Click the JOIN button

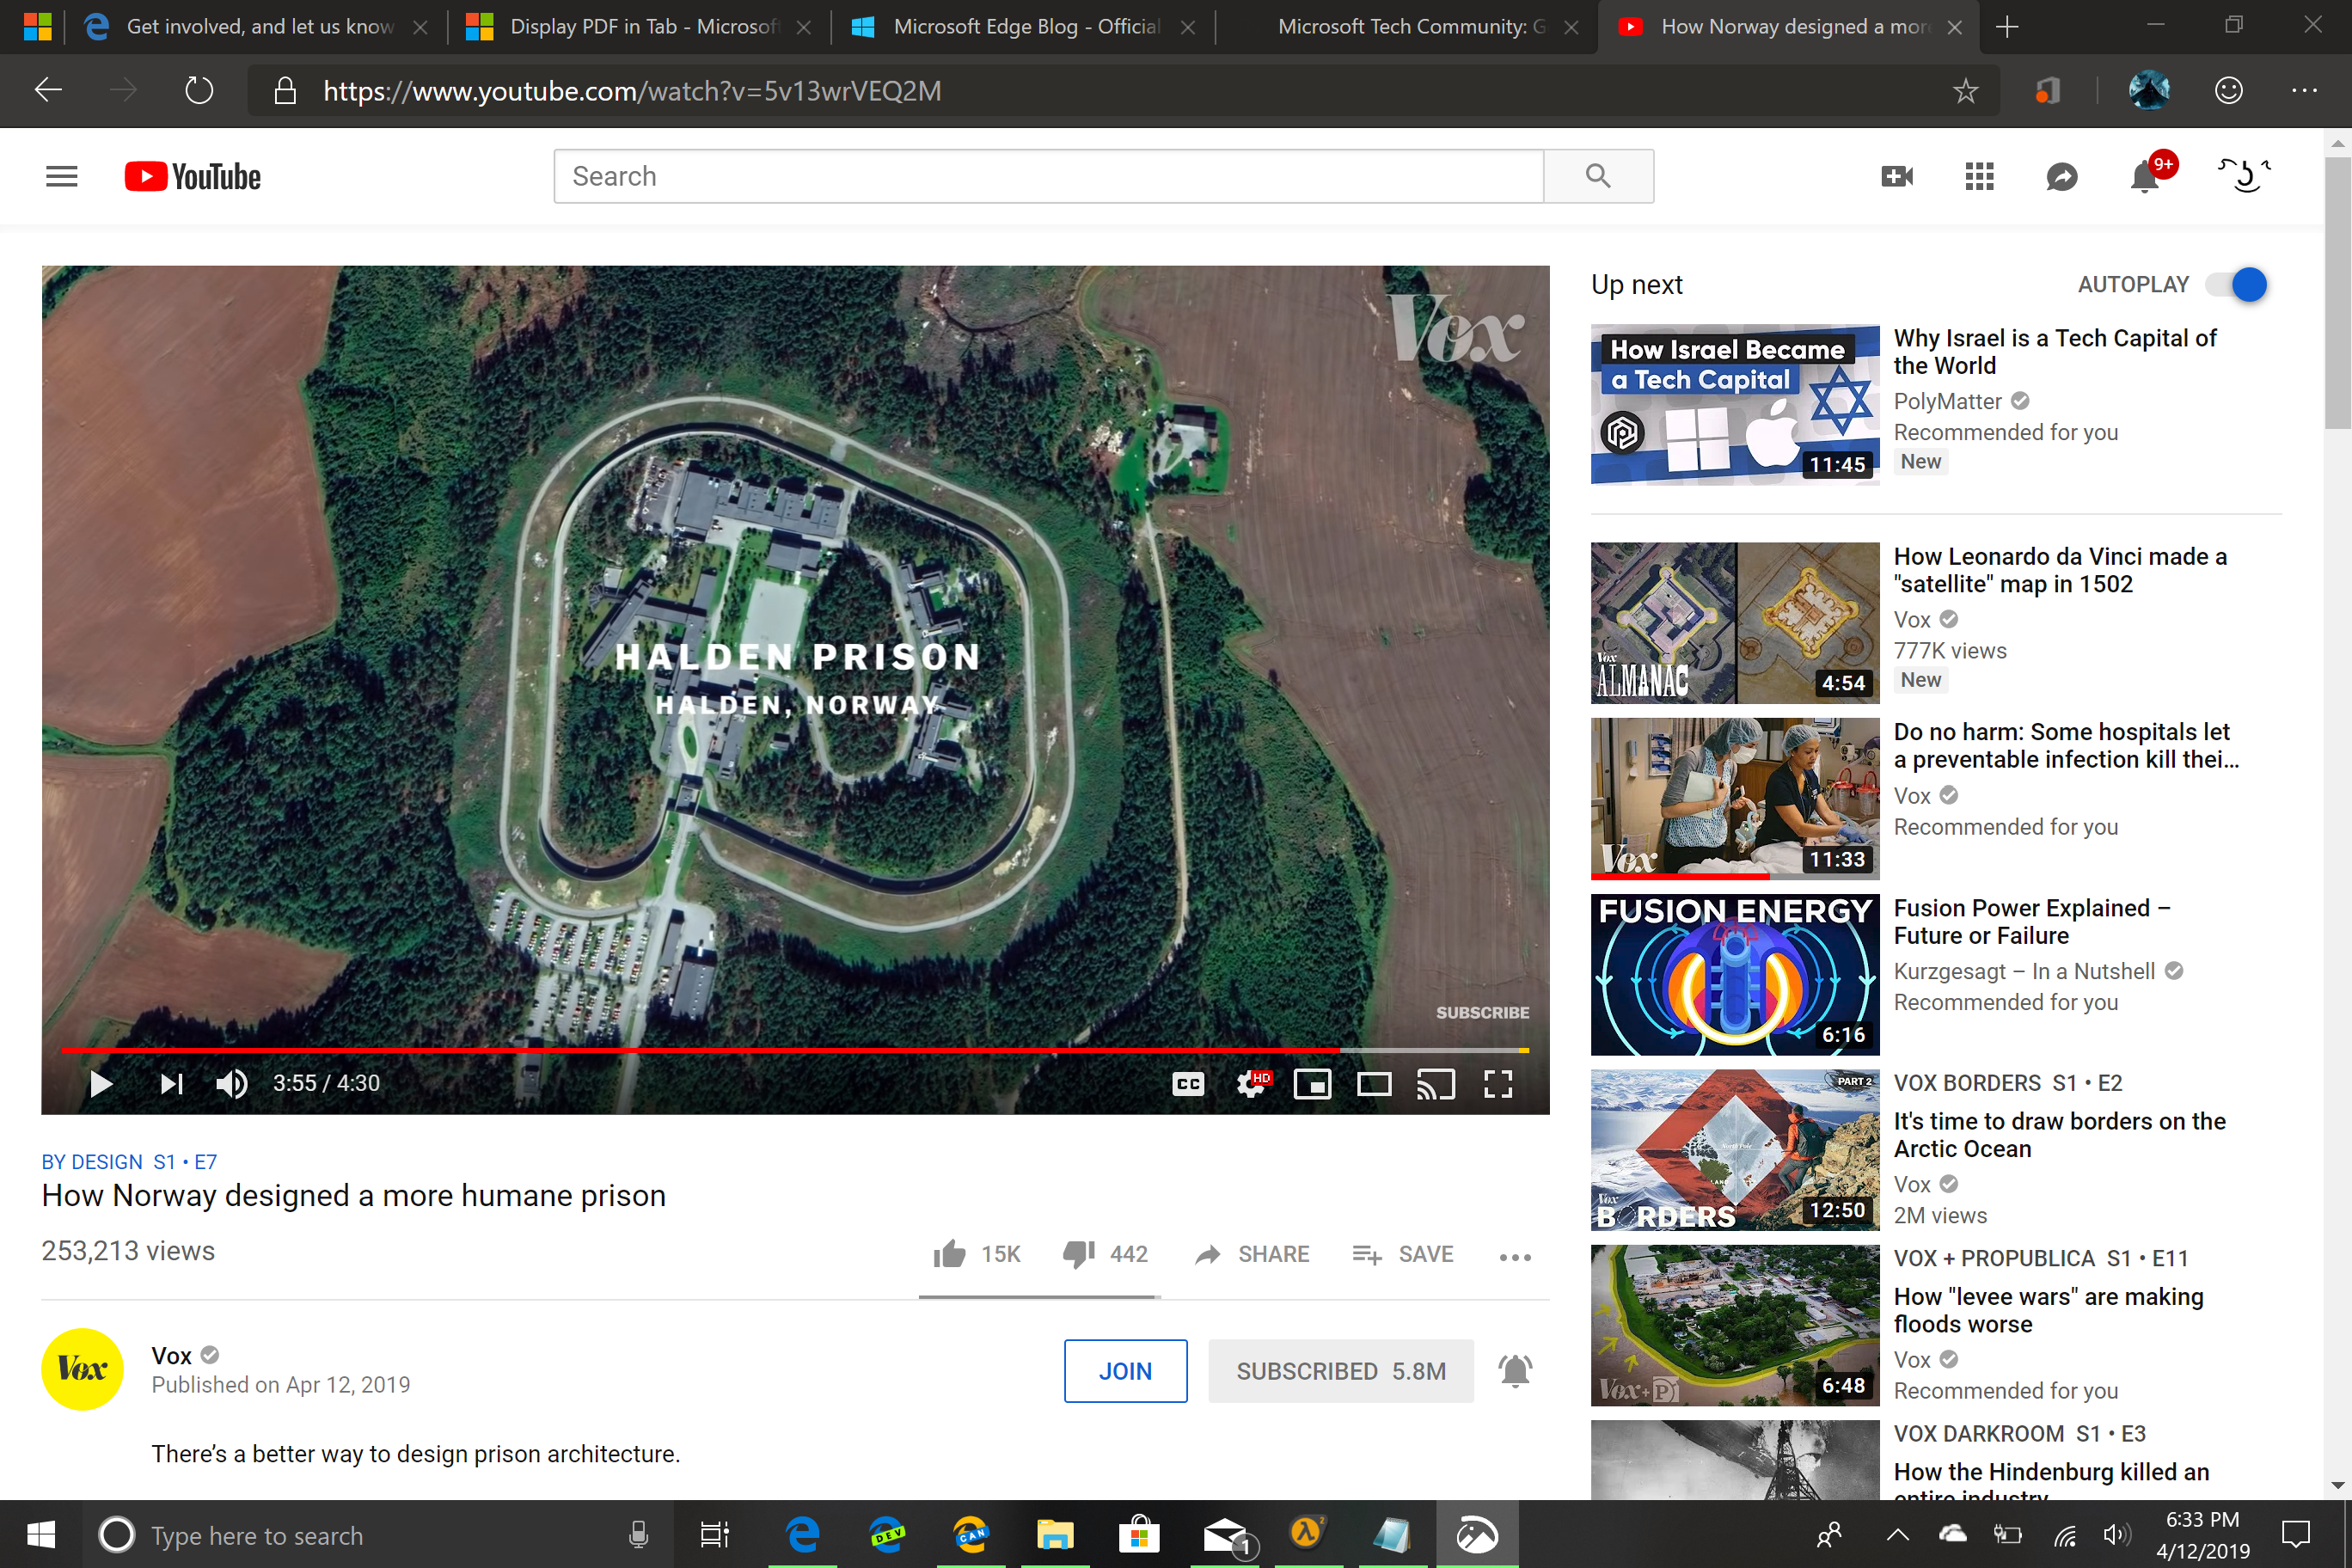pyautogui.click(x=1125, y=1371)
